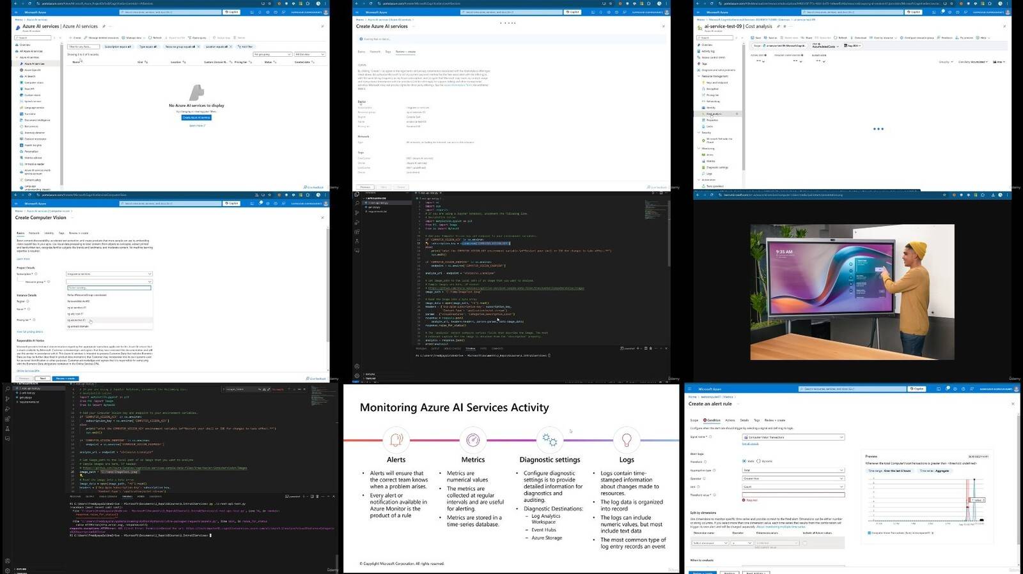Sort AI services list by Name column

tap(77, 62)
